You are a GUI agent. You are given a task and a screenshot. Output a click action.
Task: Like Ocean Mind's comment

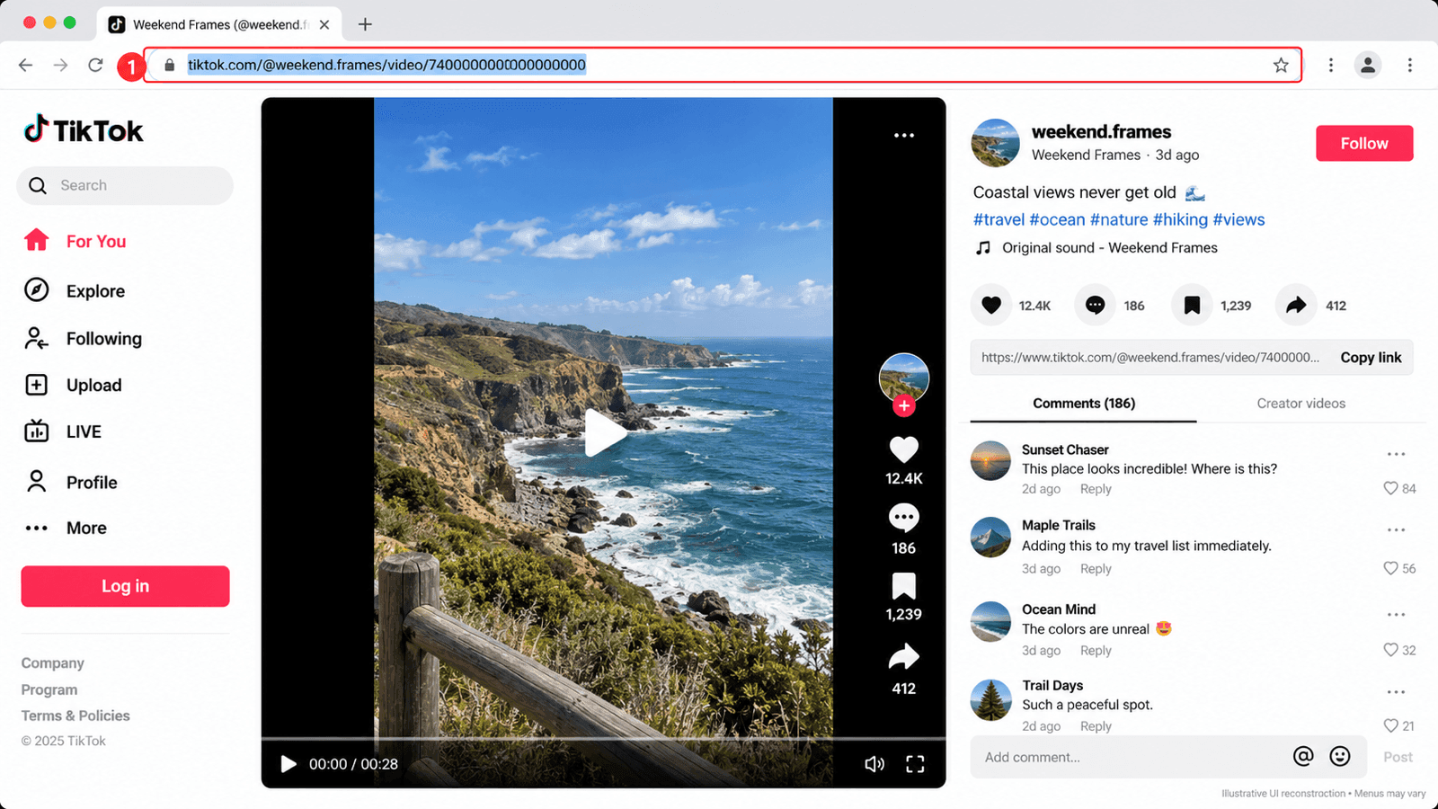point(1390,650)
